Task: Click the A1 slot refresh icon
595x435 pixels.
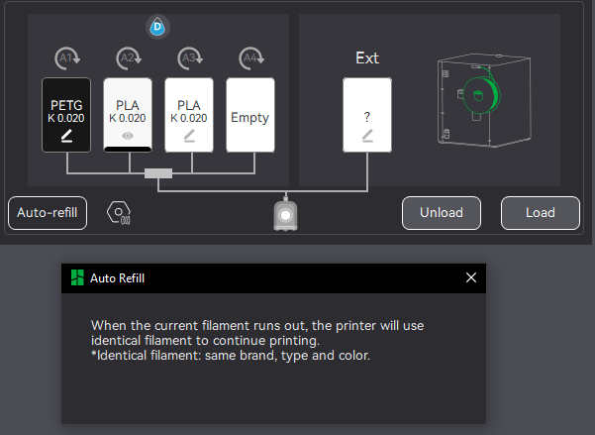Action: [x=67, y=58]
